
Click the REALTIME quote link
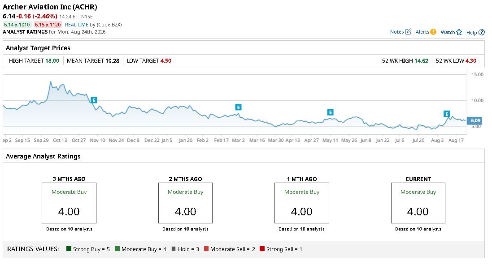(77, 25)
